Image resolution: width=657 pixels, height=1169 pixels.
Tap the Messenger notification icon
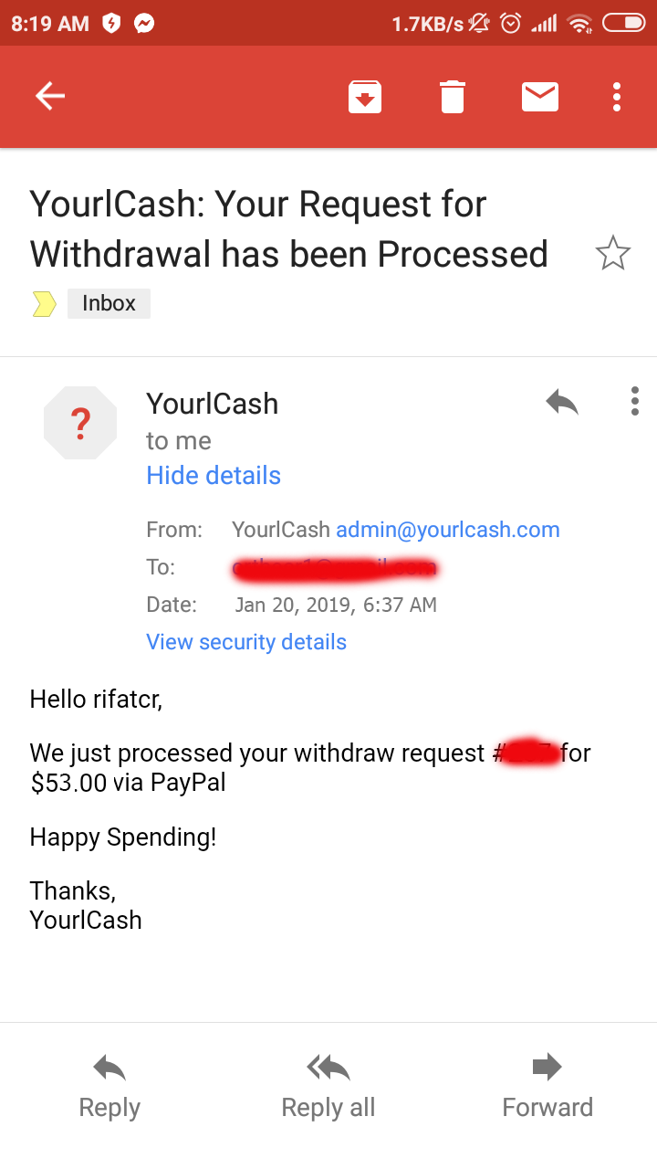tap(143, 24)
